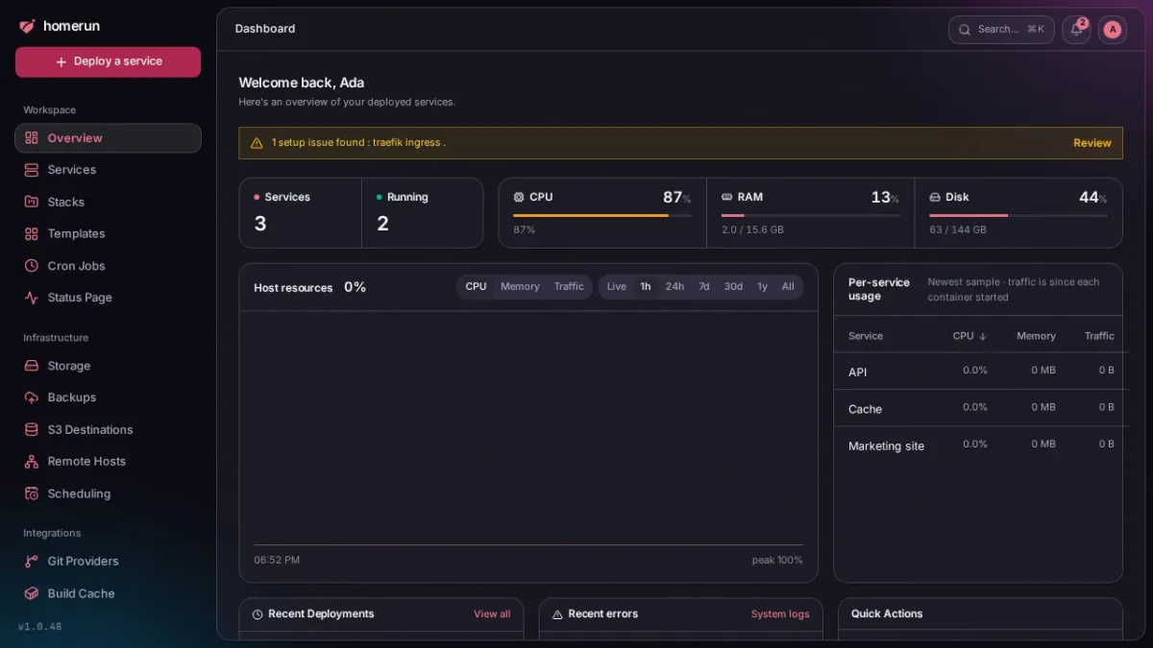Select the 1y time range
1153x648 pixels.
coord(762,287)
